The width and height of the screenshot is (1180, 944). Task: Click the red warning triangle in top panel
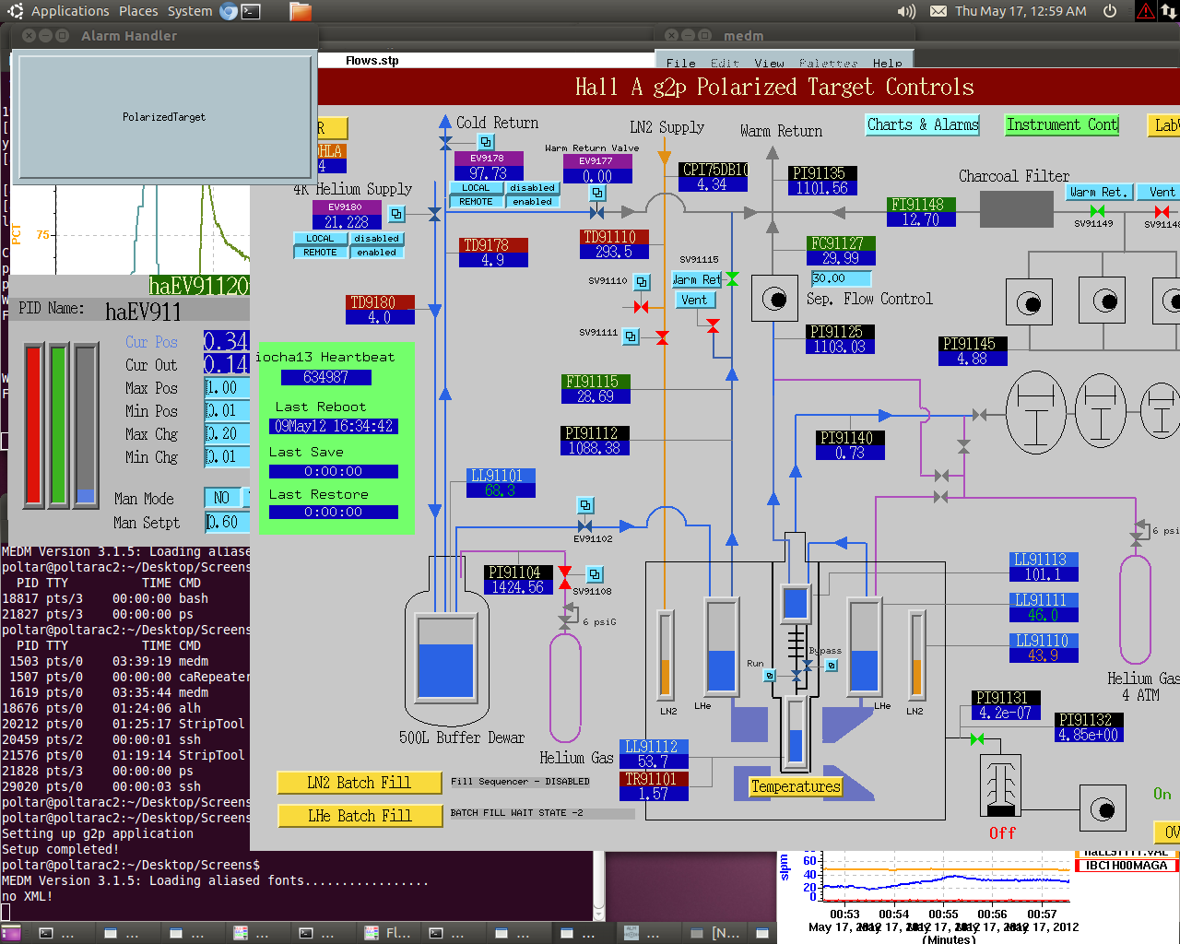[x=1146, y=11]
